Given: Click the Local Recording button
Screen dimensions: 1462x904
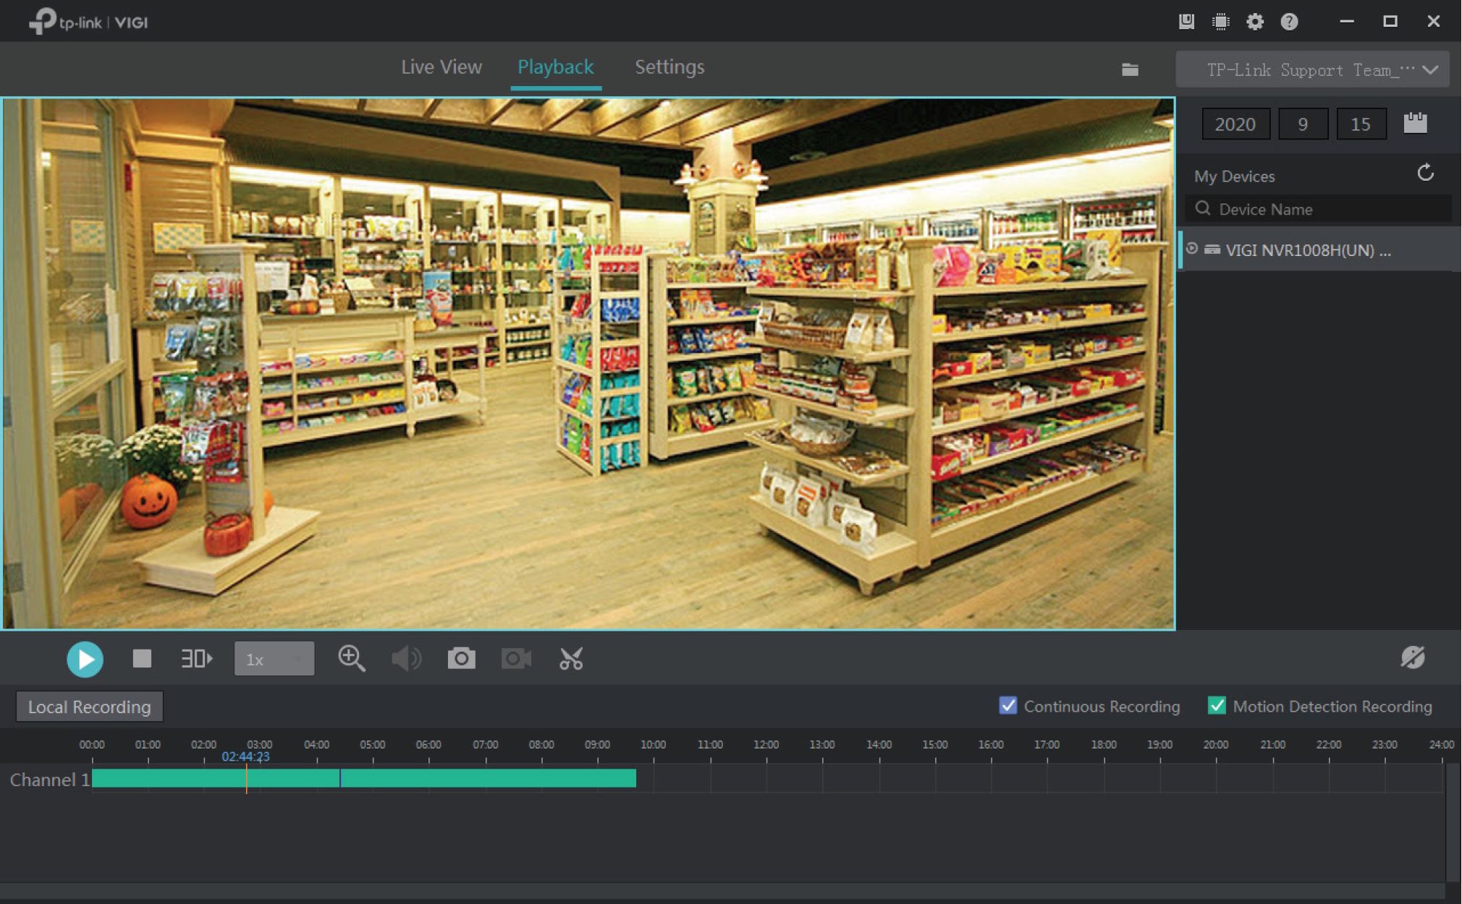Looking at the screenshot, I should click(89, 707).
